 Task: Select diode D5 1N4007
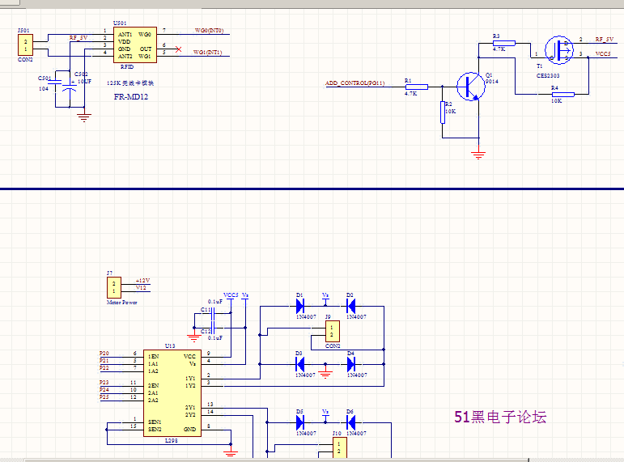(x=300, y=422)
